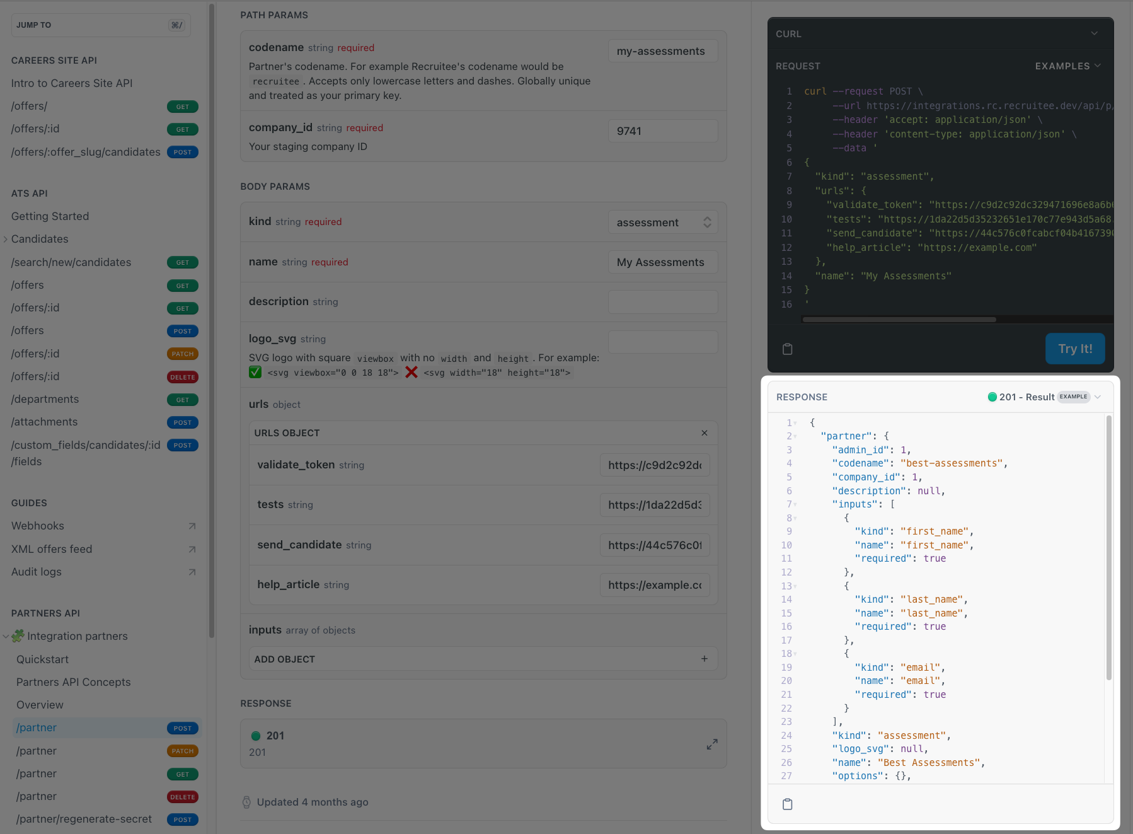Viewport: 1133px width, 834px height.
Task: Edit the name input field
Action: 663,262
